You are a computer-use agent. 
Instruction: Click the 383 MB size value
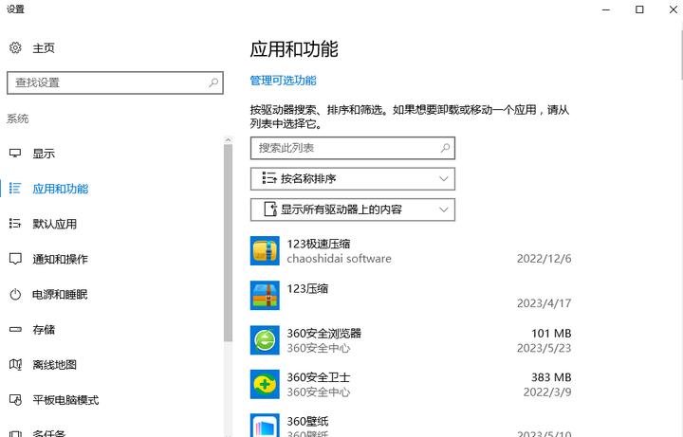(551, 377)
